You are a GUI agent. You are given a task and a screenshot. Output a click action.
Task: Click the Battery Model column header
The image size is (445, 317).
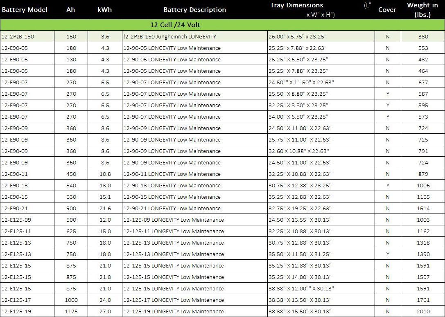[25, 9]
